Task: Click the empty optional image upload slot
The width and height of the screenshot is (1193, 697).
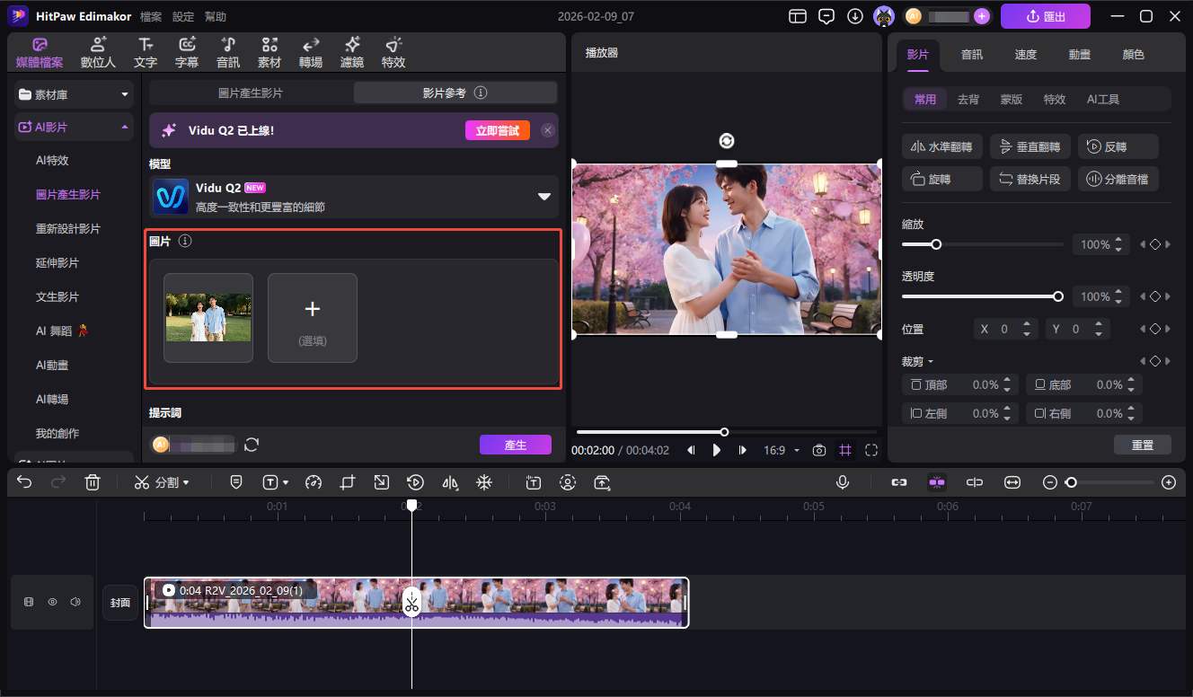Action: tap(312, 318)
